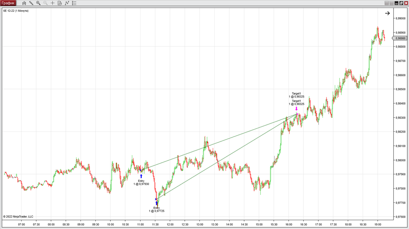Click the 16:00 time axis label
The image size is (409, 229).
pyautogui.click(x=289, y=225)
